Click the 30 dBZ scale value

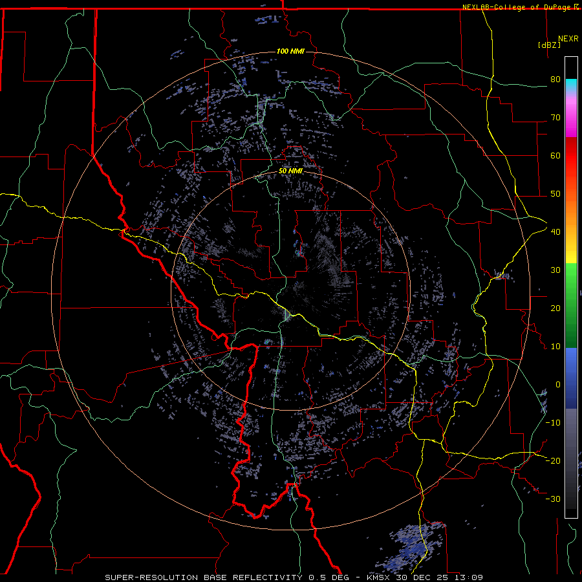pyautogui.click(x=555, y=270)
